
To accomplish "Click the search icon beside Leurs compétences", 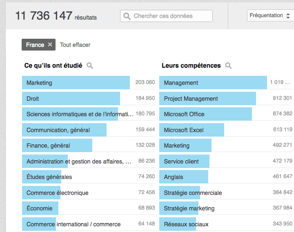I will click(228, 66).
